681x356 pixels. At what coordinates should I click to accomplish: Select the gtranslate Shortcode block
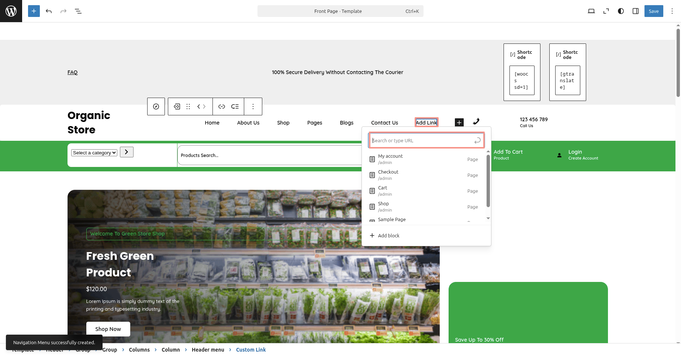pyautogui.click(x=567, y=72)
